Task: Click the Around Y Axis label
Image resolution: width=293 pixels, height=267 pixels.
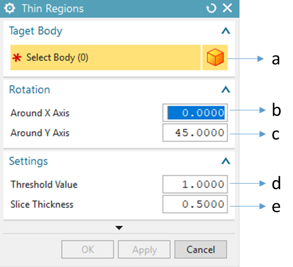Action: 40,133
